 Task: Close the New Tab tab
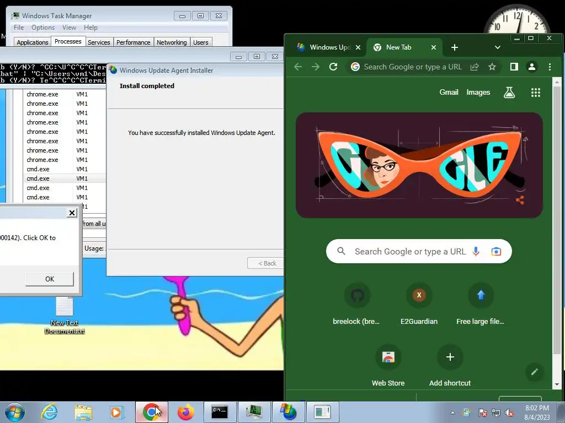tap(434, 47)
